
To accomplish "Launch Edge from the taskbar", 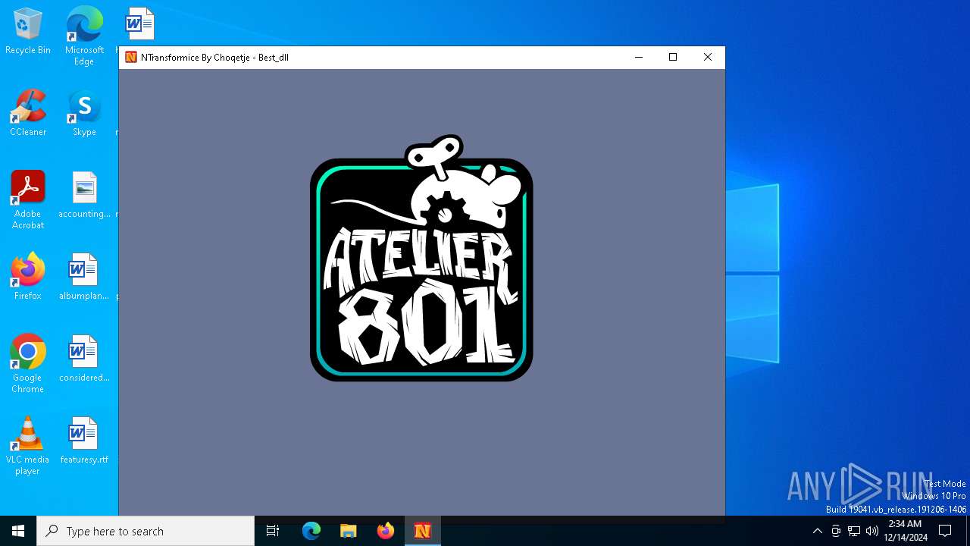I will tap(311, 531).
